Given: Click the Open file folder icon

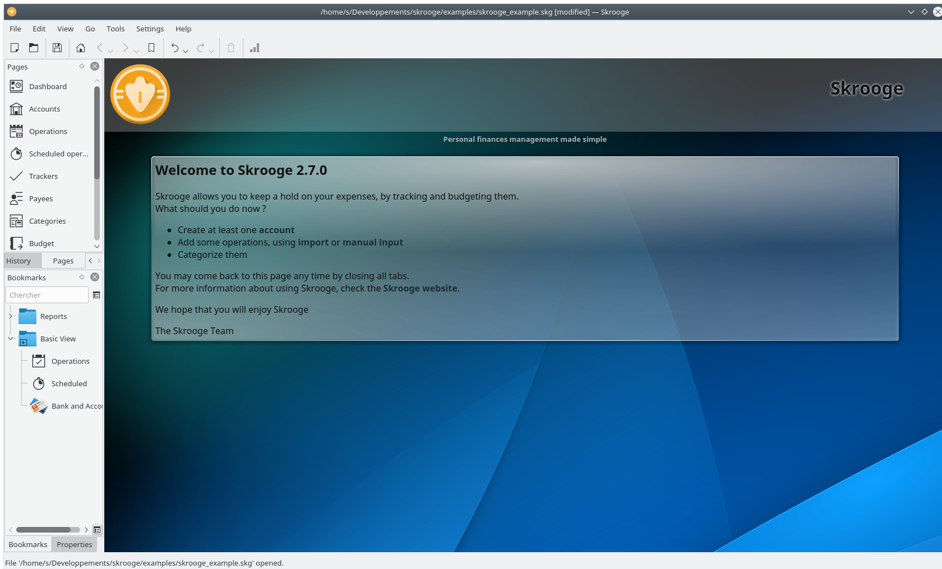Looking at the screenshot, I should [34, 48].
